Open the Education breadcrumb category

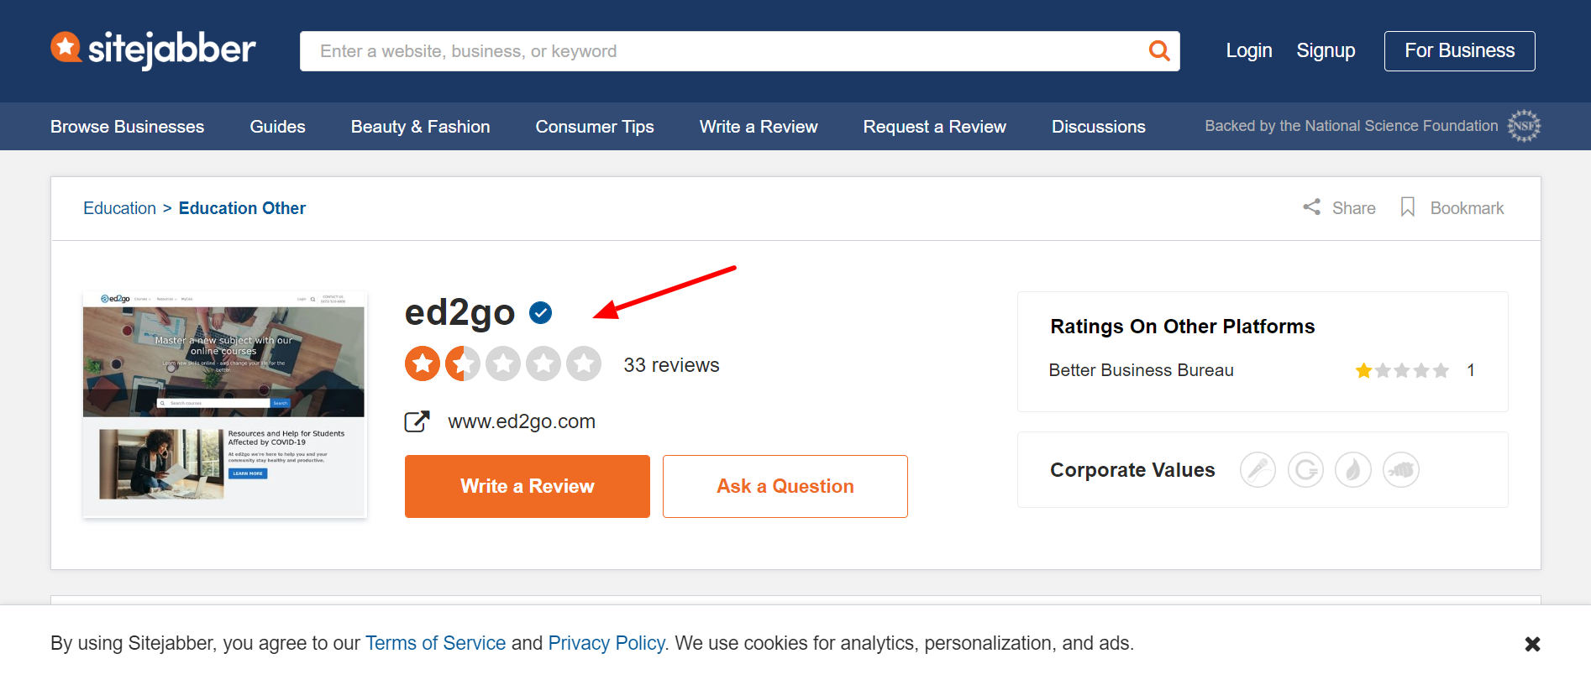click(x=119, y=207)
